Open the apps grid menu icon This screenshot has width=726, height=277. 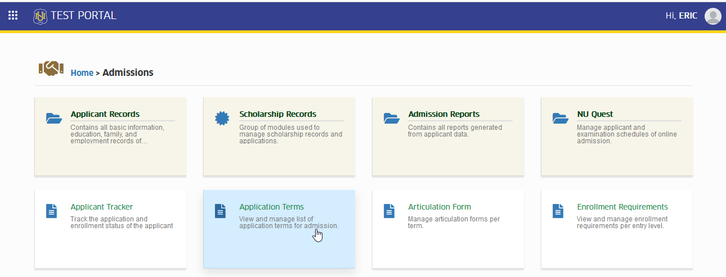pos(13,16)
